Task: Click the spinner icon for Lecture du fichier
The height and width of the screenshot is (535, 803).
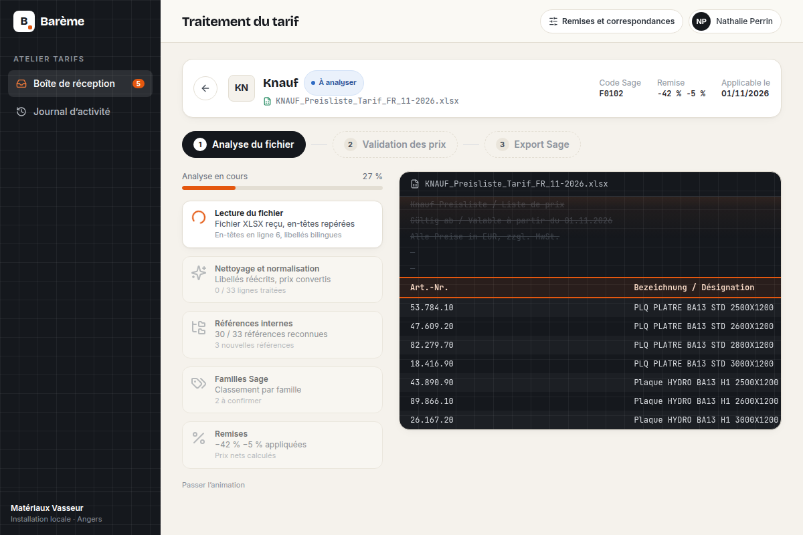Action: [199, 217]
